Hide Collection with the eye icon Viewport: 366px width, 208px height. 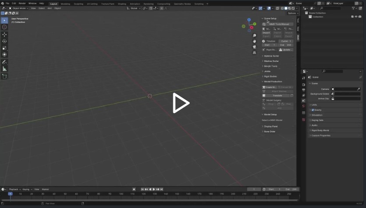[x=356, y=17]
